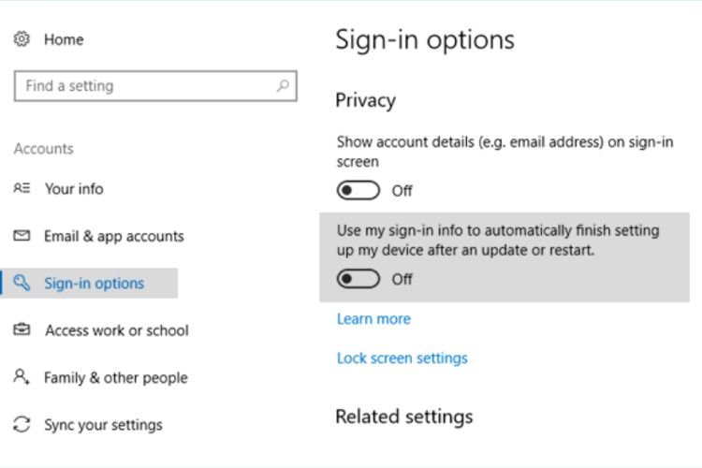702x468 pixels.
Task: Click the Home gear icon
Action: (22, 39)
